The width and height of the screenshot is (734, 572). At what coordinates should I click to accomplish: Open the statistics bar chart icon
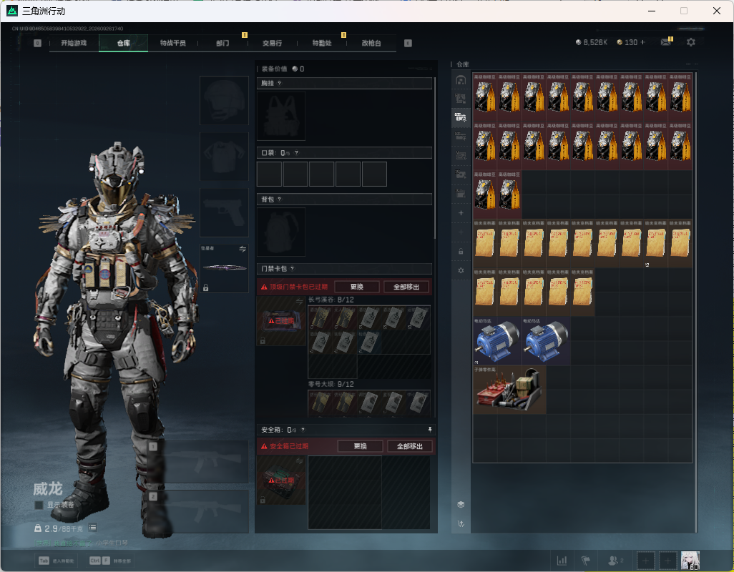pyautogui.click(x=562, y=561)
